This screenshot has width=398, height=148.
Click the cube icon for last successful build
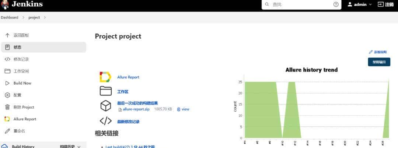106,106
